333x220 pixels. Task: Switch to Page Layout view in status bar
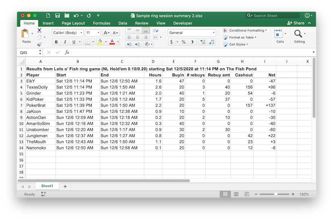(x=236, y=194)
